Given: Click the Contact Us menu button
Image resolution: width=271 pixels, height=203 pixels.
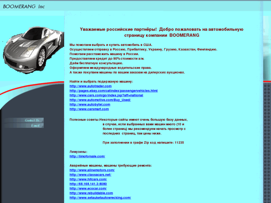Looking at the screenshot, I should point(23,120).
